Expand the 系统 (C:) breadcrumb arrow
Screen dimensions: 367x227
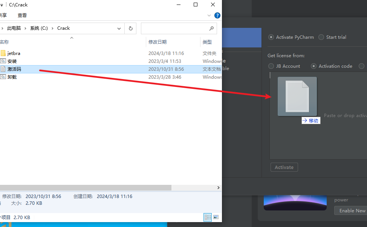click(52, 28)
